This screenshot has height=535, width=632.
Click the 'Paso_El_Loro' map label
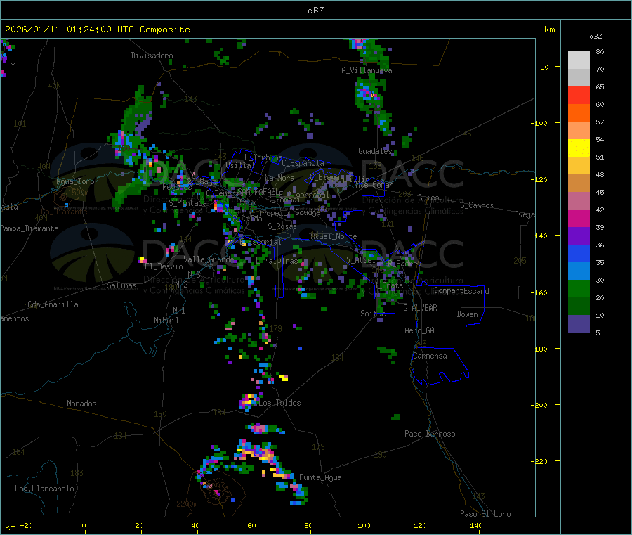click(486, 514)
